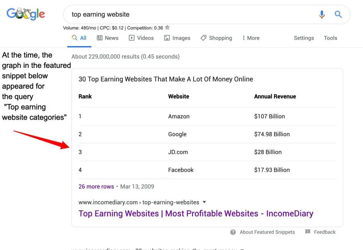Click www.incomediary.com breadcrumb URL

[x=139, y=202]
